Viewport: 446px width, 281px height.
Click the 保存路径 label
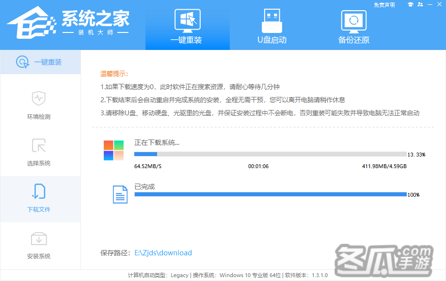pos(115,253)
